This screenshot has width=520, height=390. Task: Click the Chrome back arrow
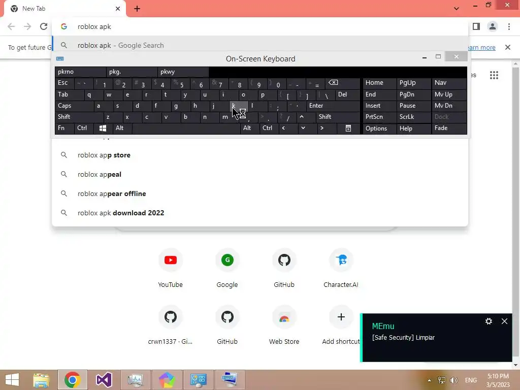click(x=11, y=26)
